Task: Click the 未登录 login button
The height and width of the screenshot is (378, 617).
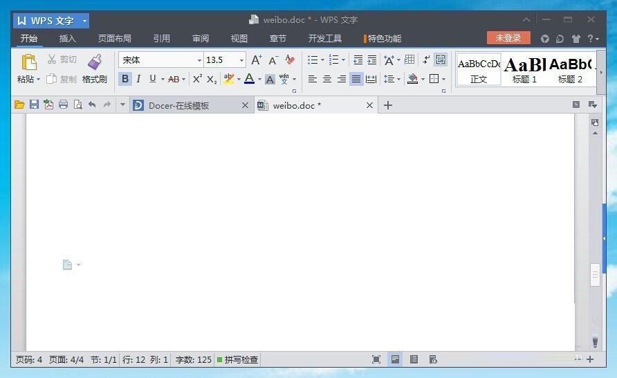Action: tap(508, 38)
